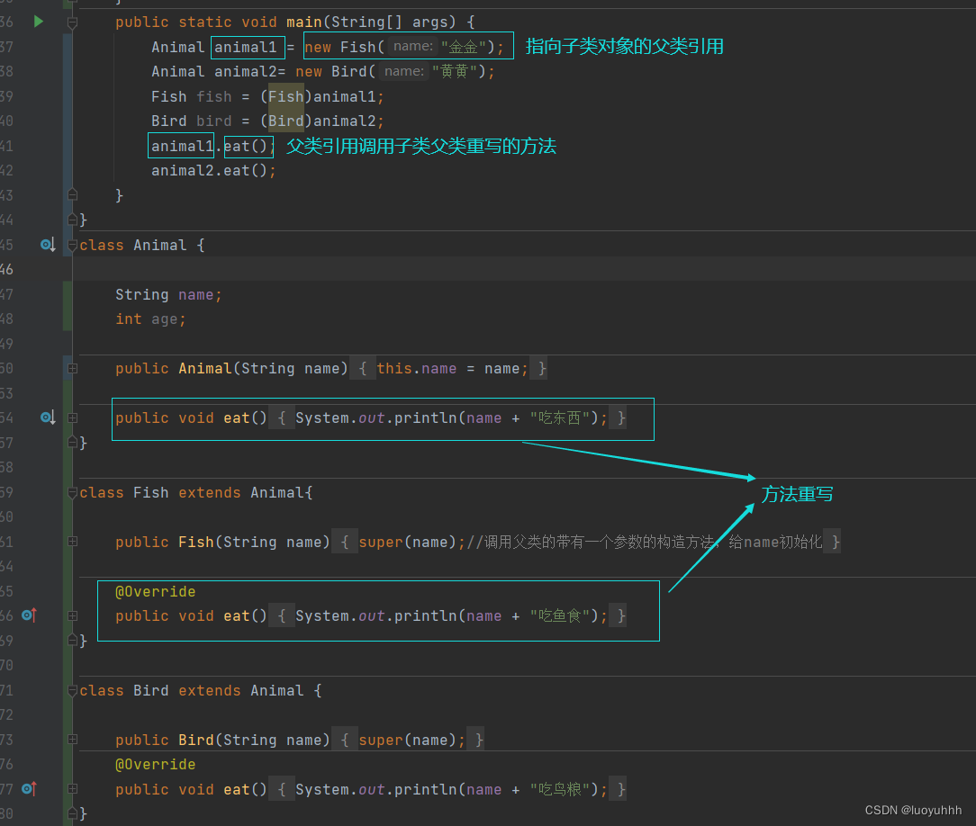
Task: Click this.name assignment in Animal constructor
Action: 453,369
